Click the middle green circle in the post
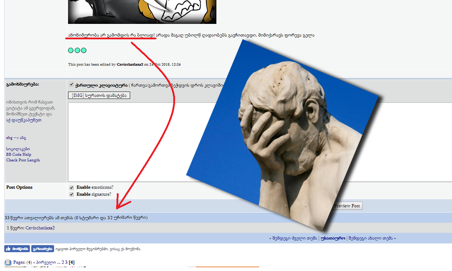This screenshot has height=271, width=452. click(x=77, y=50)
